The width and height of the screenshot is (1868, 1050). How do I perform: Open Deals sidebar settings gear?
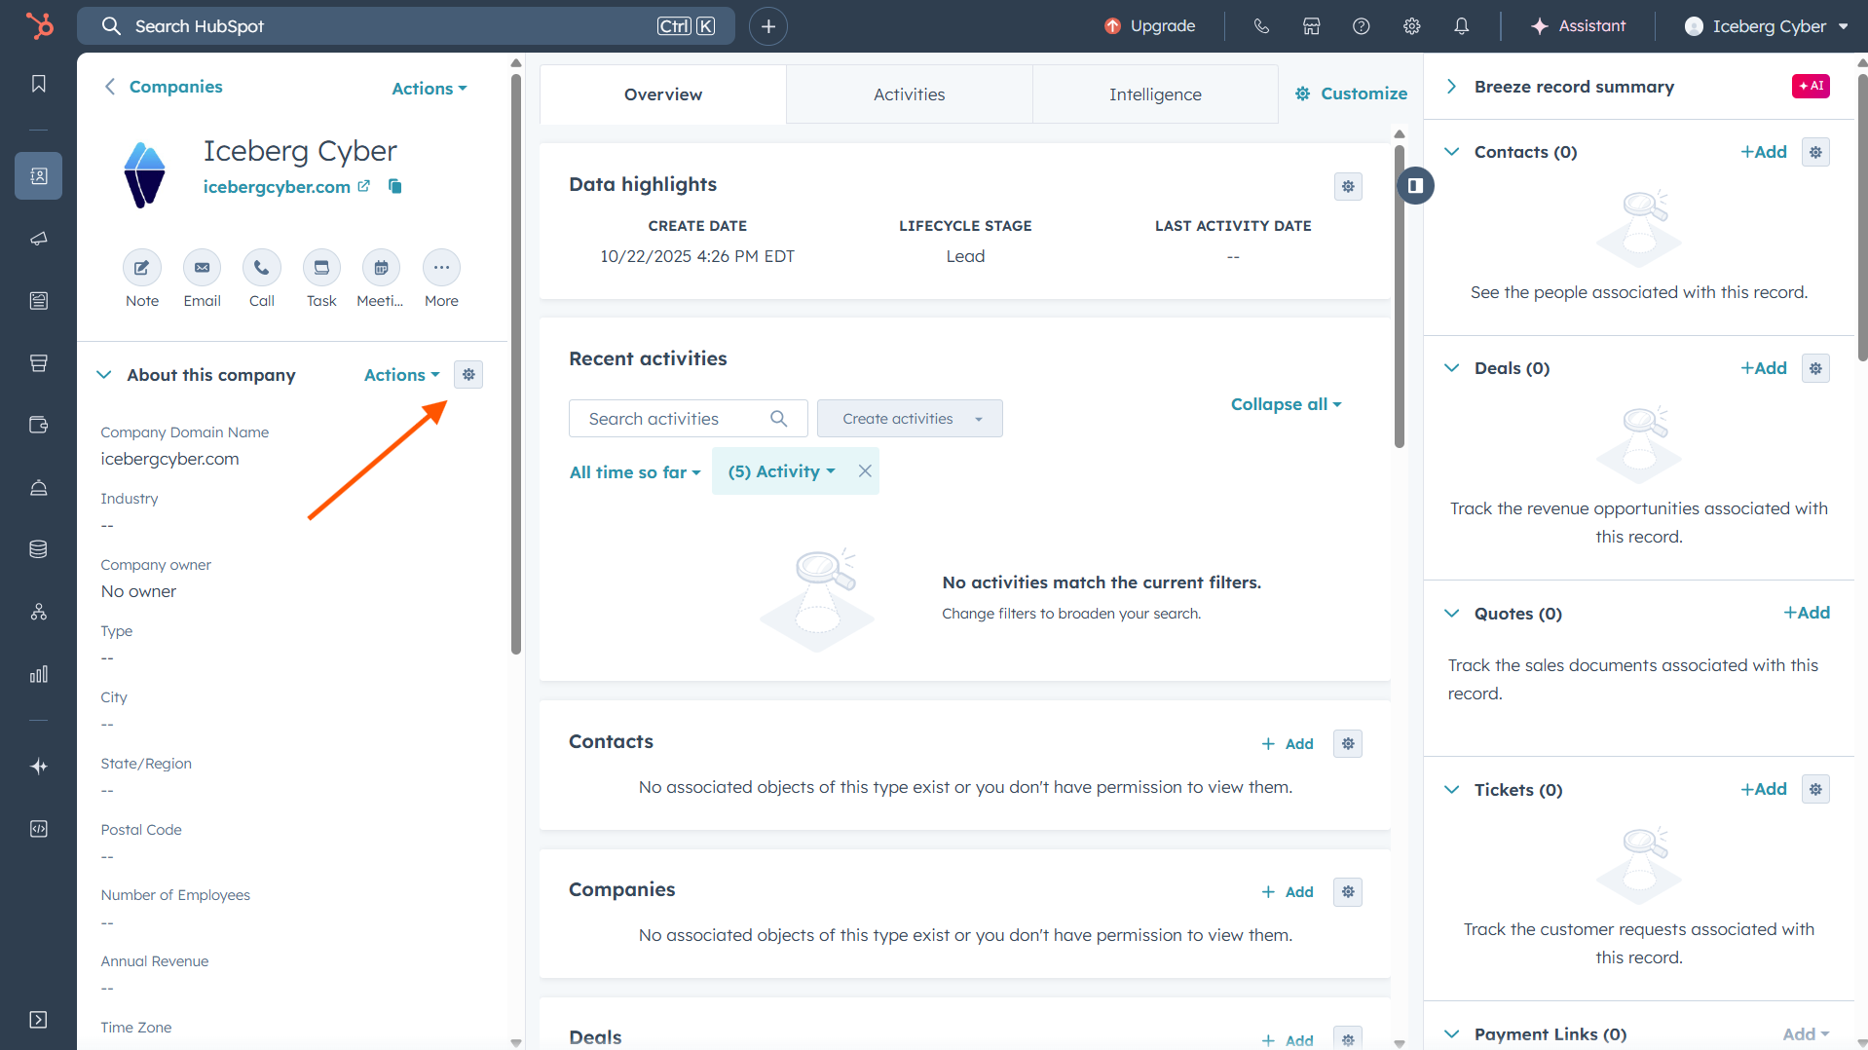click(x=1815, y=368)
